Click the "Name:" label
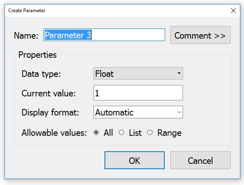The width and height of the screenshot is (244, 185). pos(26,36)
